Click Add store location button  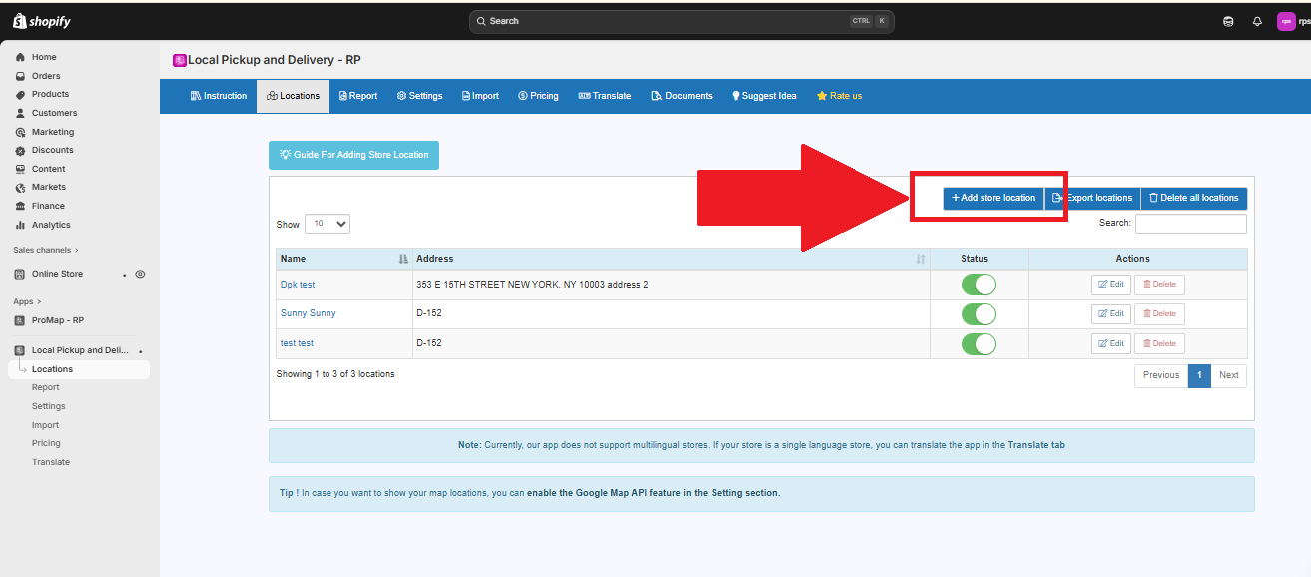pos(993,198)
